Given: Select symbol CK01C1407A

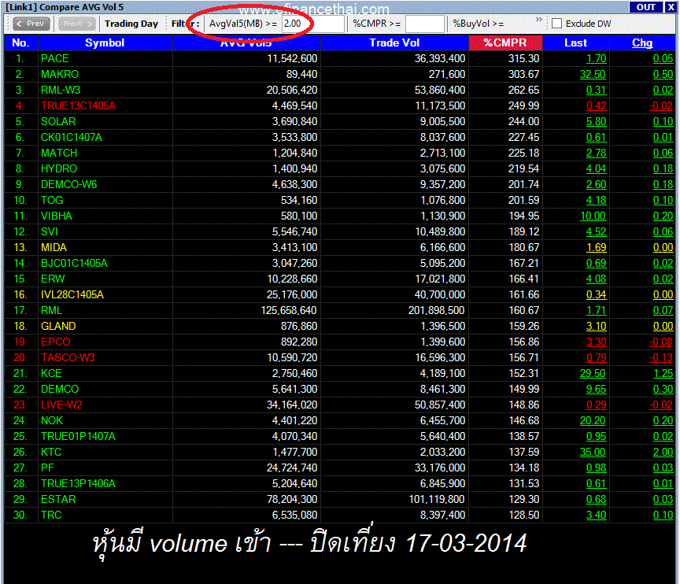Looking at the screenshot, I should pyautogui.click(x=72, y=138).
